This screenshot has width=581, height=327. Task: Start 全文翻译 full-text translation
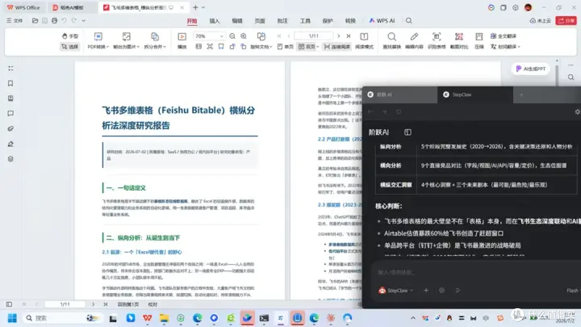point(503,36)
